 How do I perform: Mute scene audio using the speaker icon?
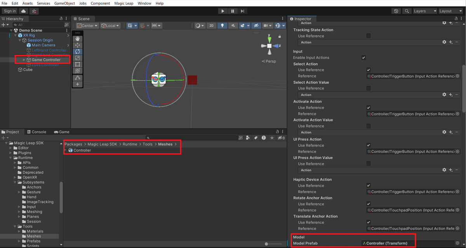click(233, 25)
